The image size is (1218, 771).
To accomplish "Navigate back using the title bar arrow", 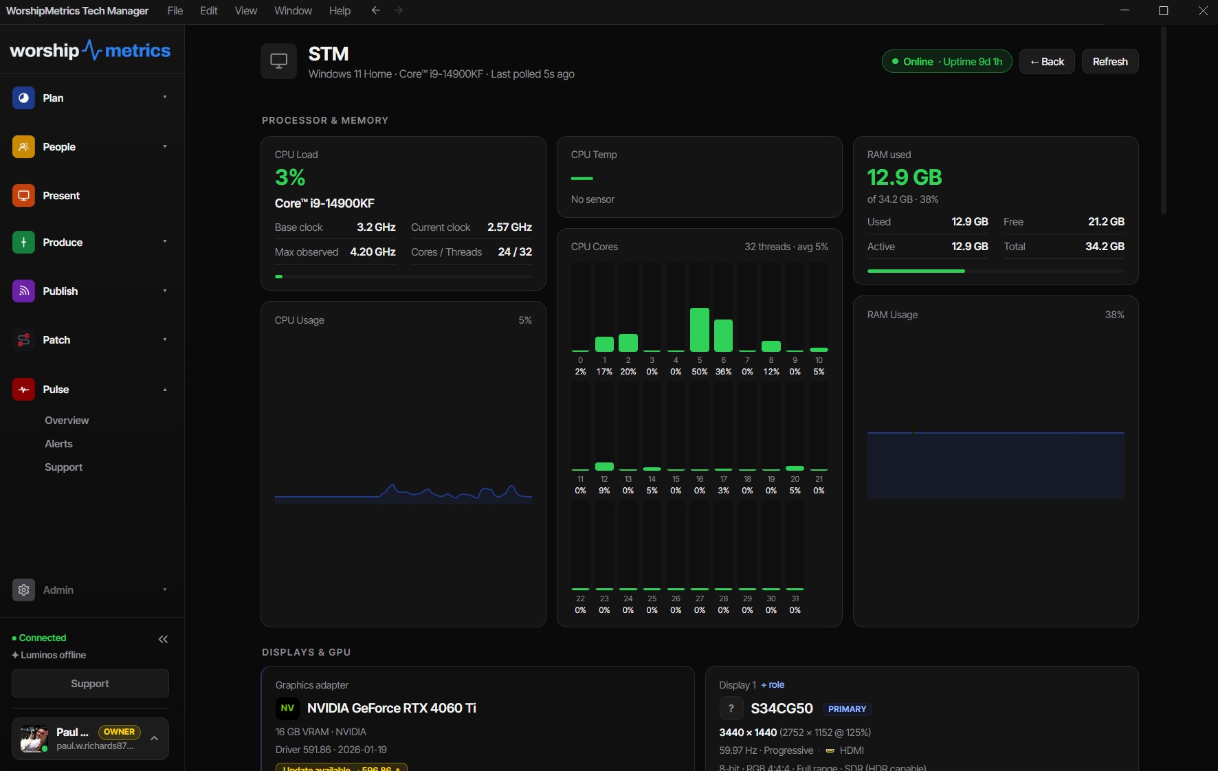I will (375, 10).
